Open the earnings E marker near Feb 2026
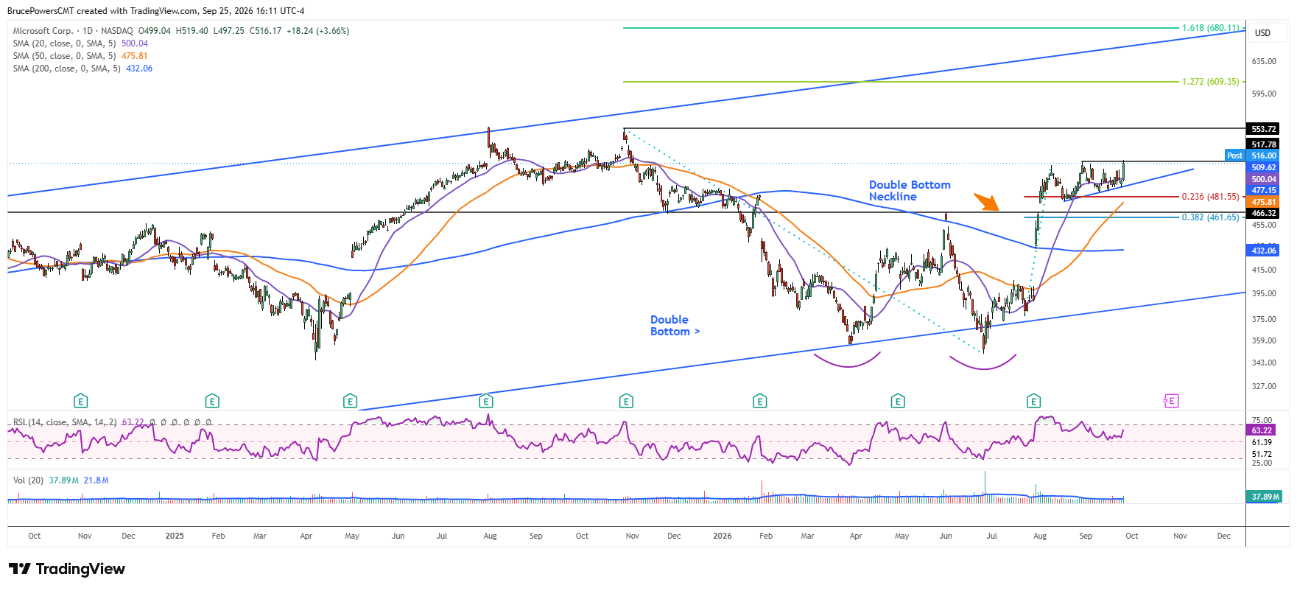 tap(760, 401)
